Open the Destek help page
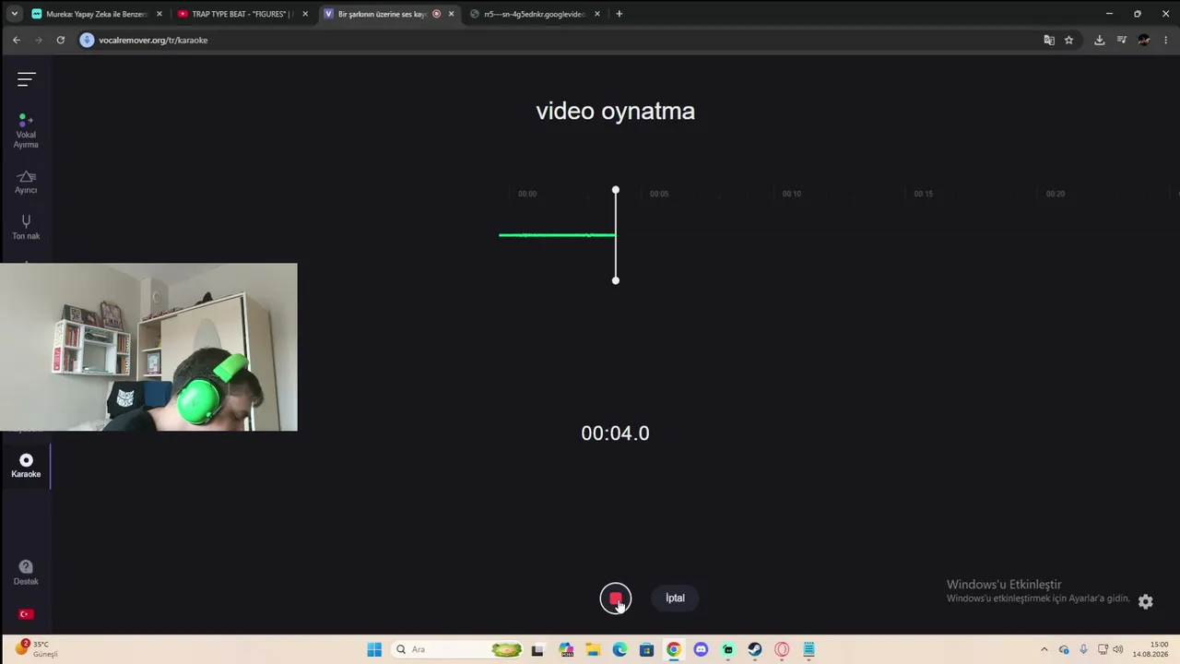This screenshot has height=664, width=1180. click(26, 573)
